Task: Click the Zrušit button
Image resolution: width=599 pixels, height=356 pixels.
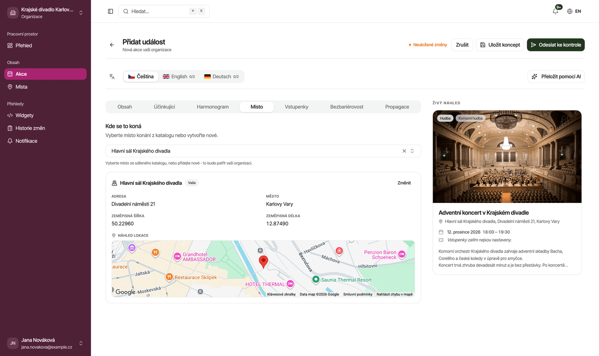Action: click(x=462, y=45)
